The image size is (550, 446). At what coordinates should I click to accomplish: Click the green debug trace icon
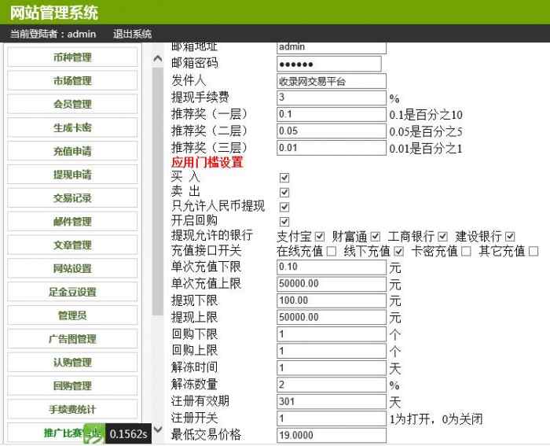[93, 435]
